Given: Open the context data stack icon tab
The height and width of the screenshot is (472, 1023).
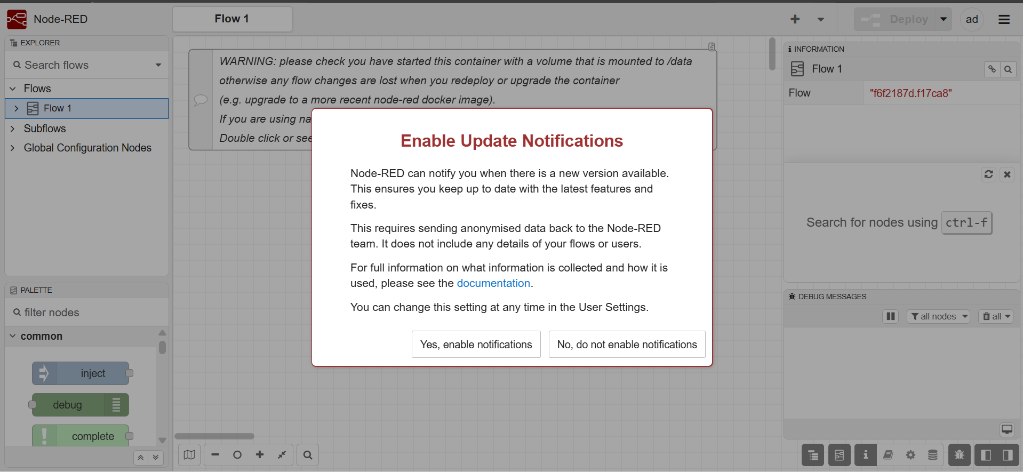Looking at the screenshot, I should coord(933,455).
